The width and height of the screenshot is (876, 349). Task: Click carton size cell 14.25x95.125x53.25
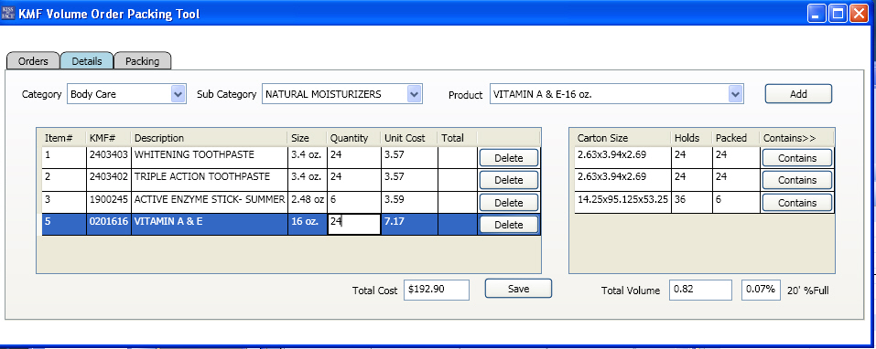[x=622, y=202]
